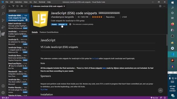The height and width of the screenshot is (99, 177).
Task: Open Run and Debug view
Action: tap(3, 27)
